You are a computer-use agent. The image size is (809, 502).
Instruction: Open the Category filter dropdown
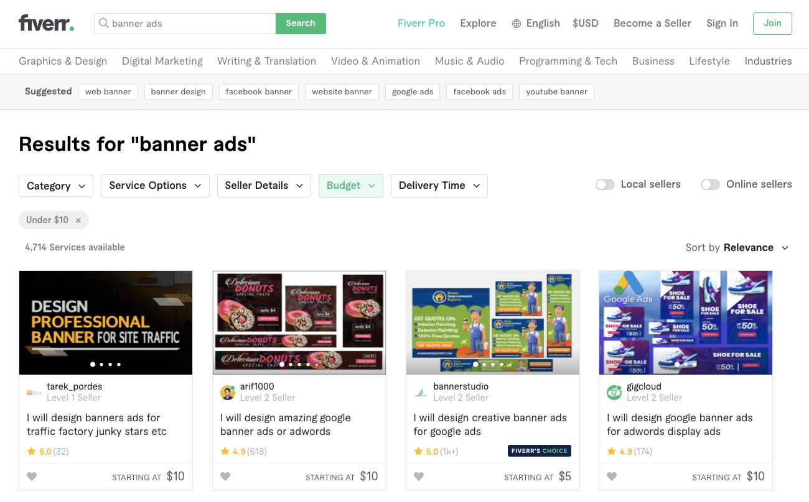coord(56,186)
